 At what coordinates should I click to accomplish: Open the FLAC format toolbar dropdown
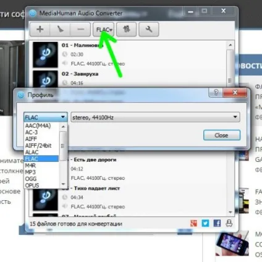tap(103, 30)
